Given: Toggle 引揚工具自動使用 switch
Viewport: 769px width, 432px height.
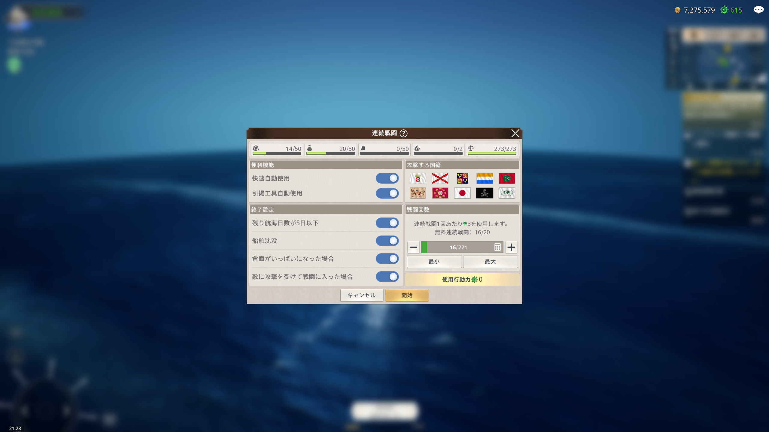Looking at the screenshot, I should [387, 193].
